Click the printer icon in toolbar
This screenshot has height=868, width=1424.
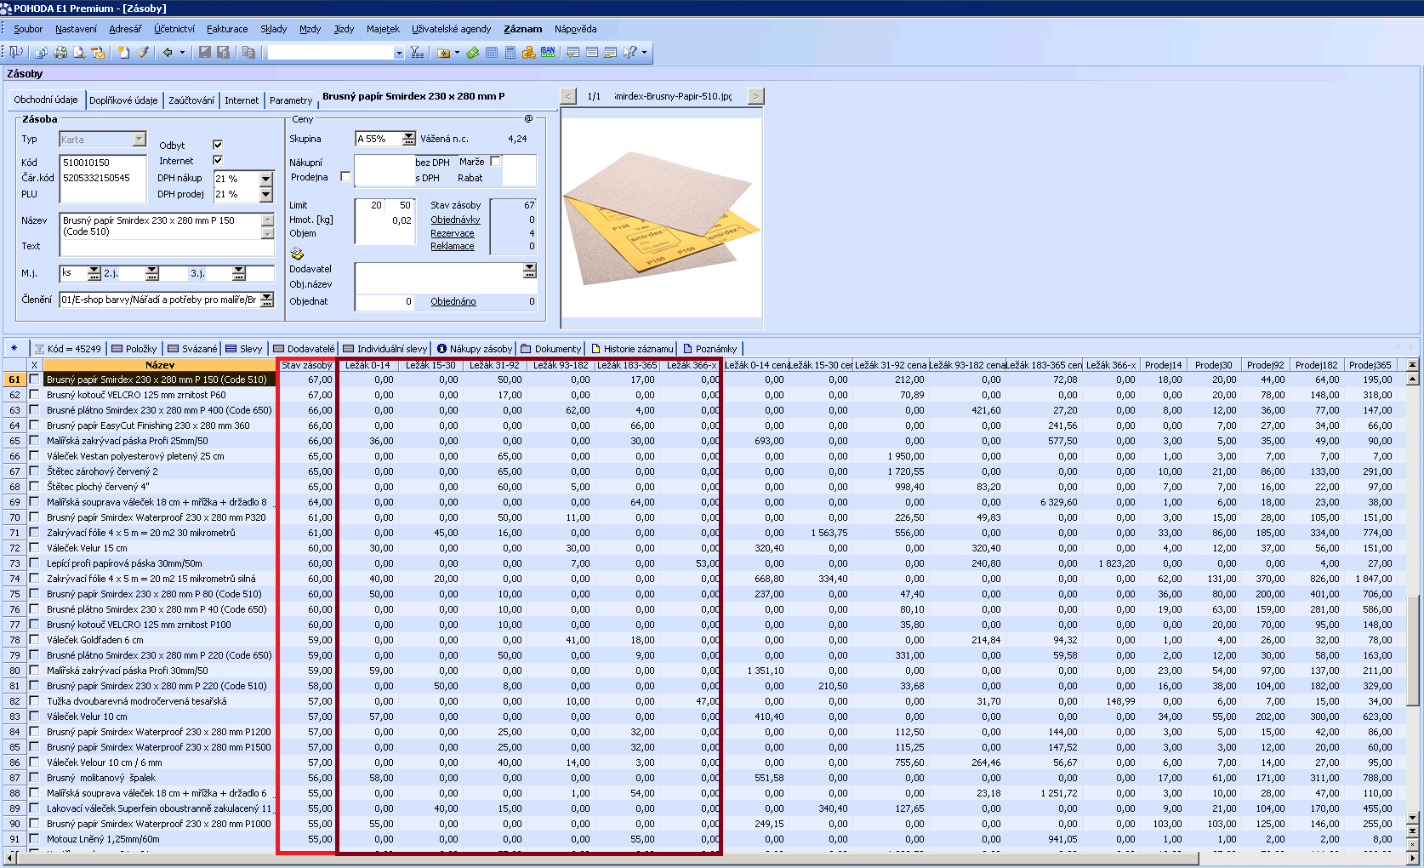click(x=60, y=52)
